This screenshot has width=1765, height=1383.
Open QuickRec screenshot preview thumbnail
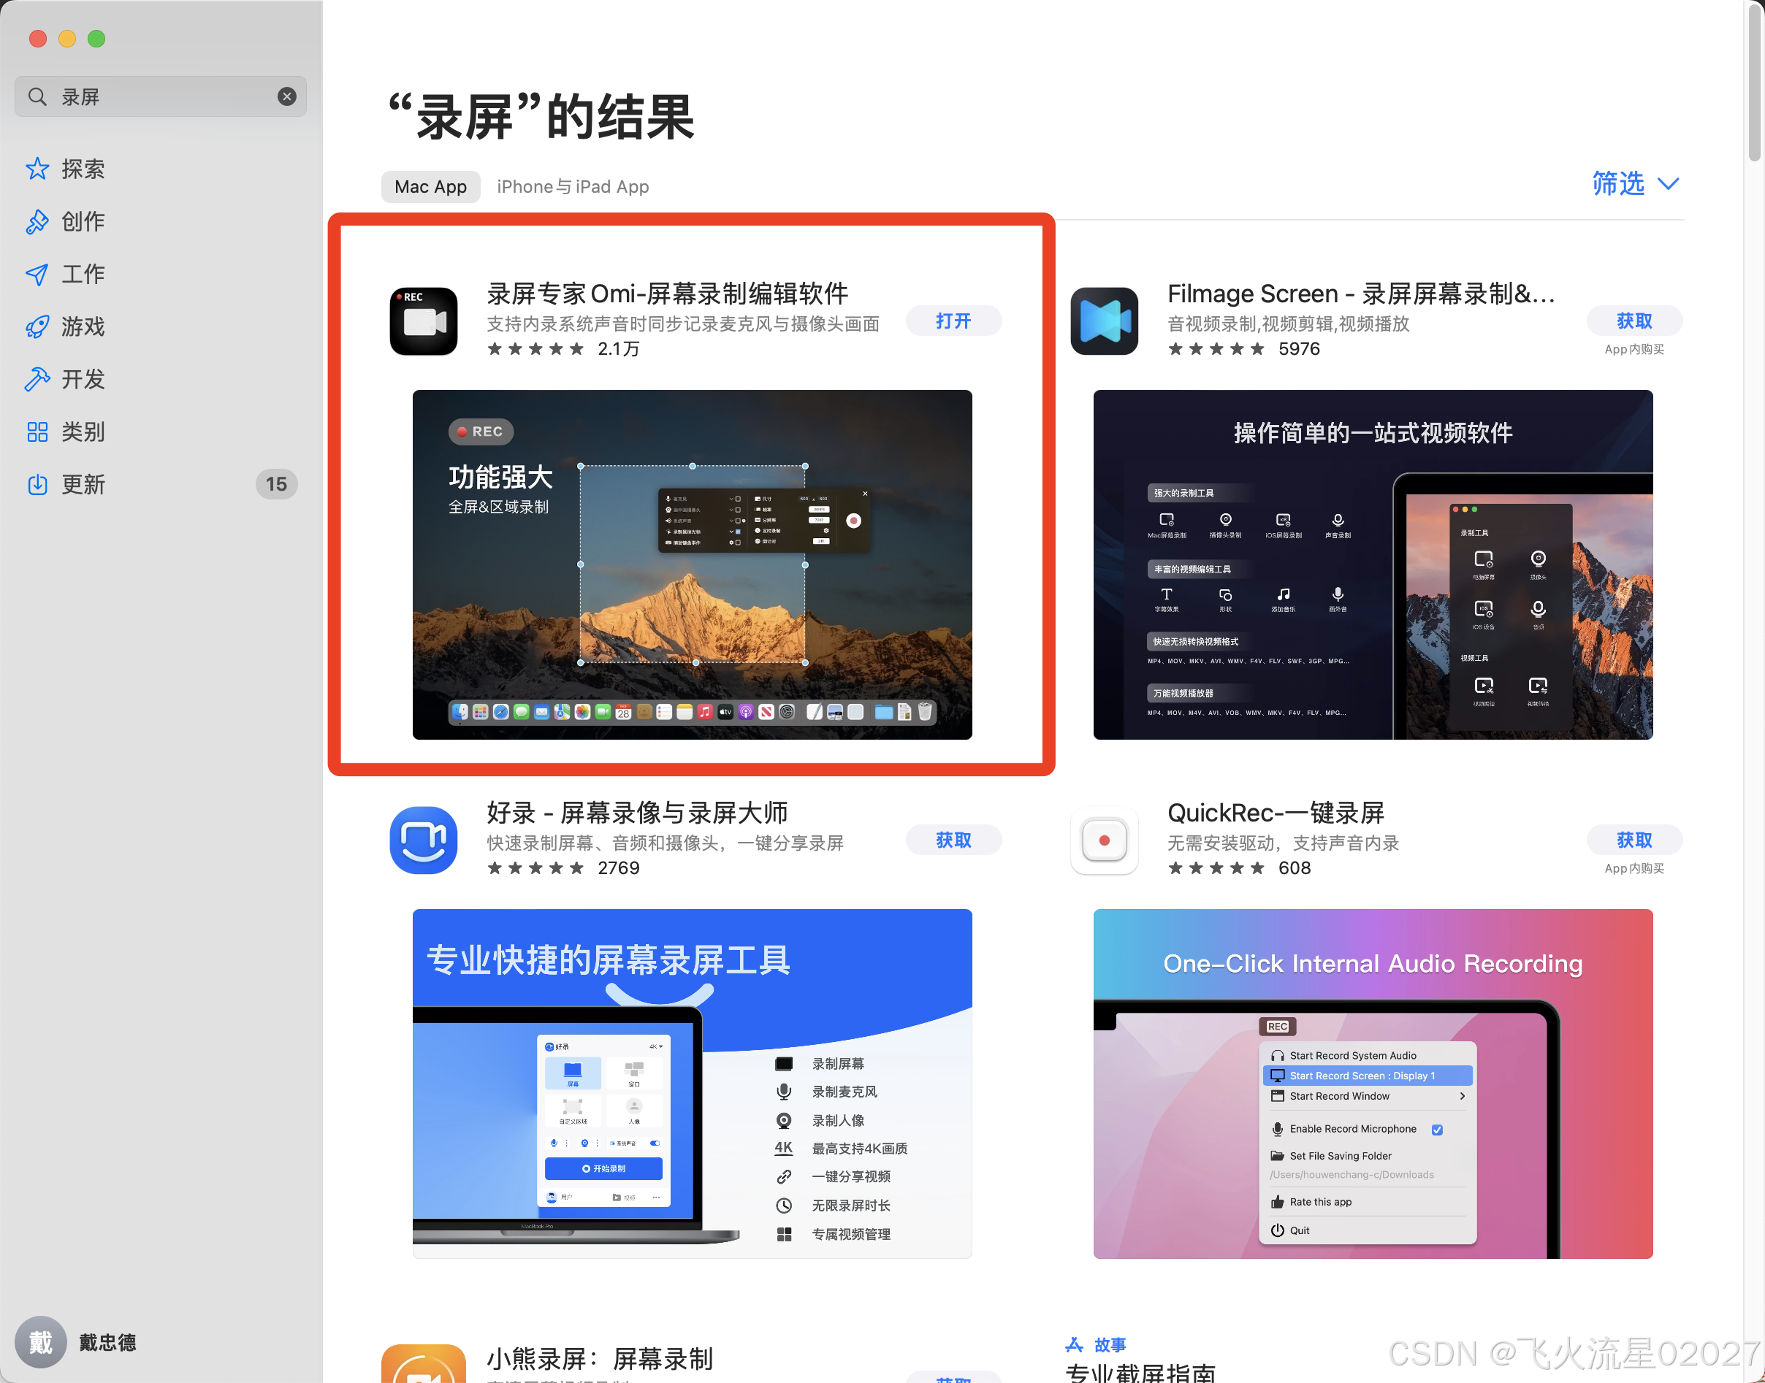tap(1372, 1083)
